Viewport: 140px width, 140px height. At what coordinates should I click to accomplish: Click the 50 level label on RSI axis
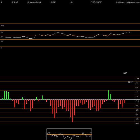[2, 37]
